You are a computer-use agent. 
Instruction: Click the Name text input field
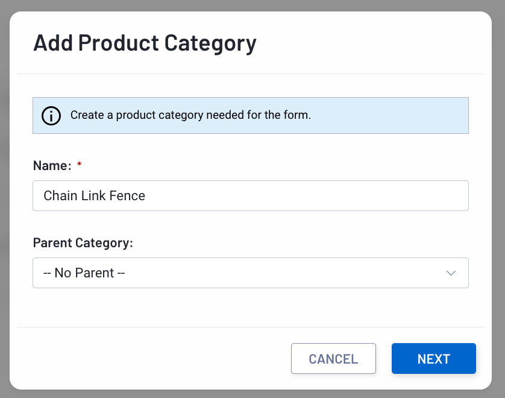[x=251, y=195]
